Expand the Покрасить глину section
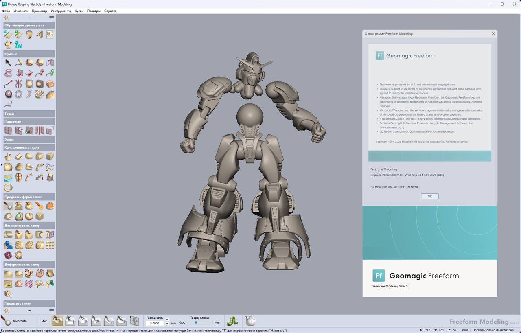Screen dimensions: 521x333 [x=29, y=304]
